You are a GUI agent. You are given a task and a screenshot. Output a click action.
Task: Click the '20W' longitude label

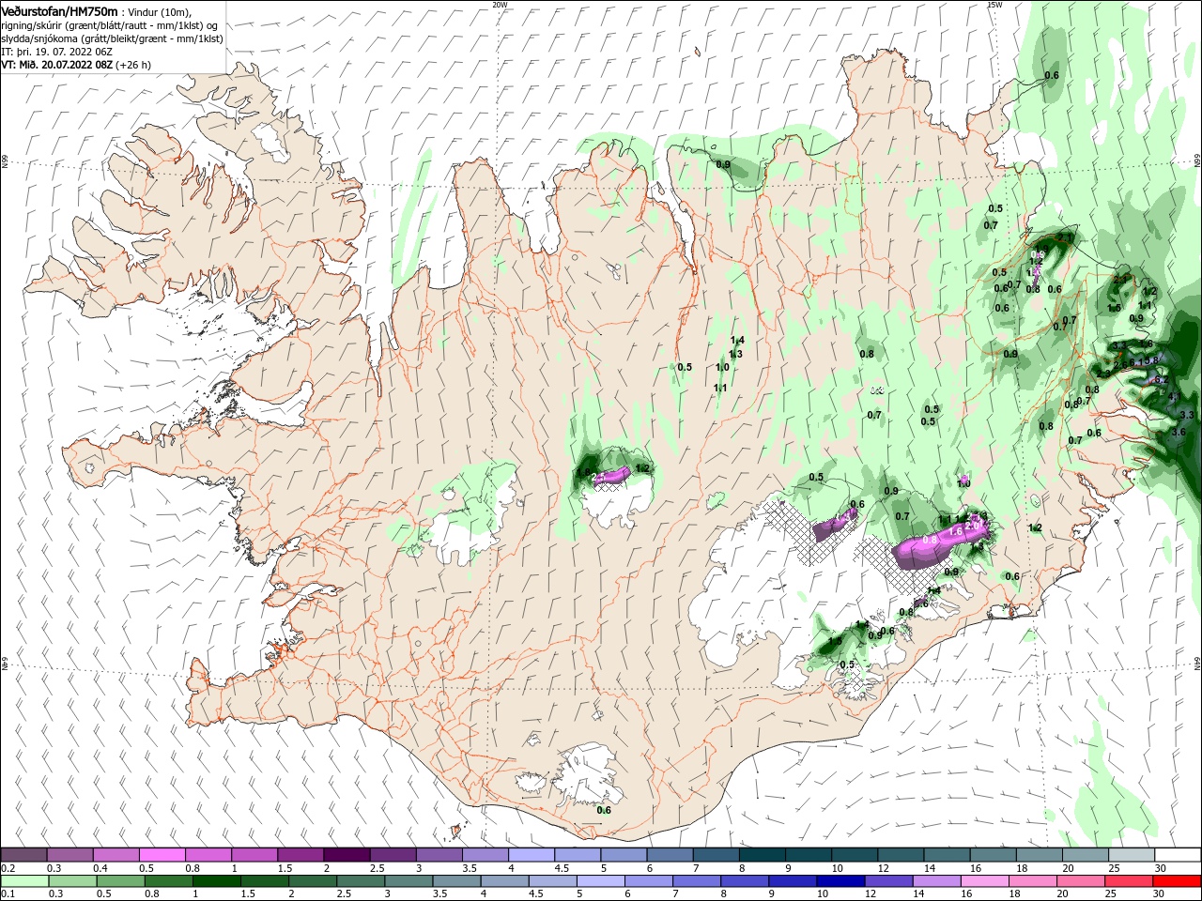point(500,4)
